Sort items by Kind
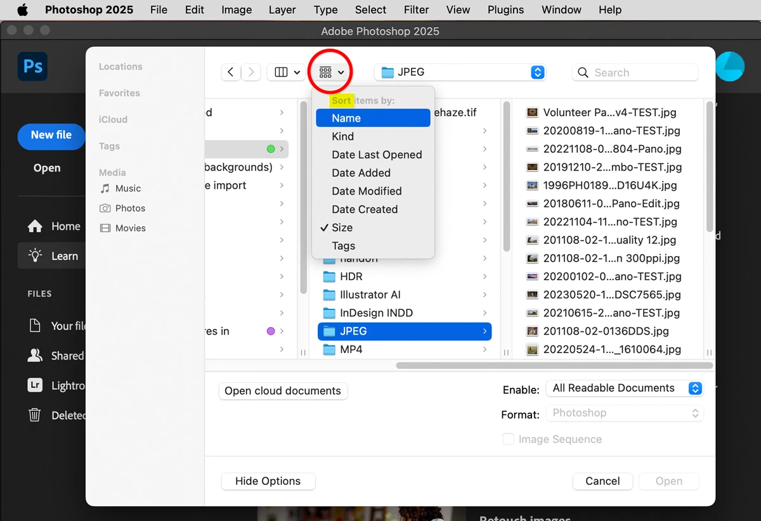This screenshot has width=761, height=521. (x=373, y=136)
